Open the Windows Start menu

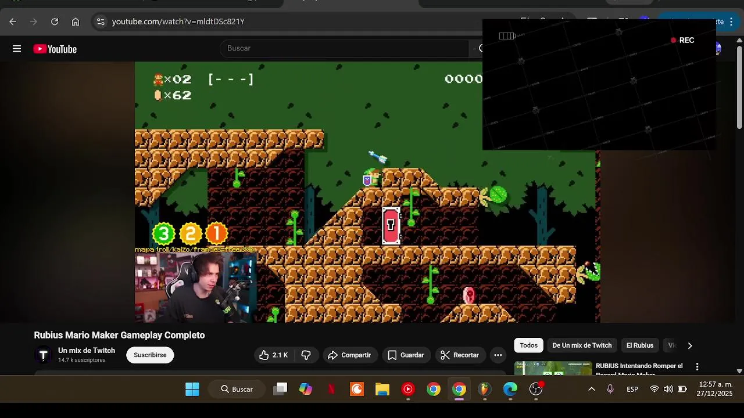tap(192, 389)
